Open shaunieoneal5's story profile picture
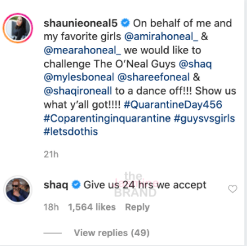 tap(18, 28)
